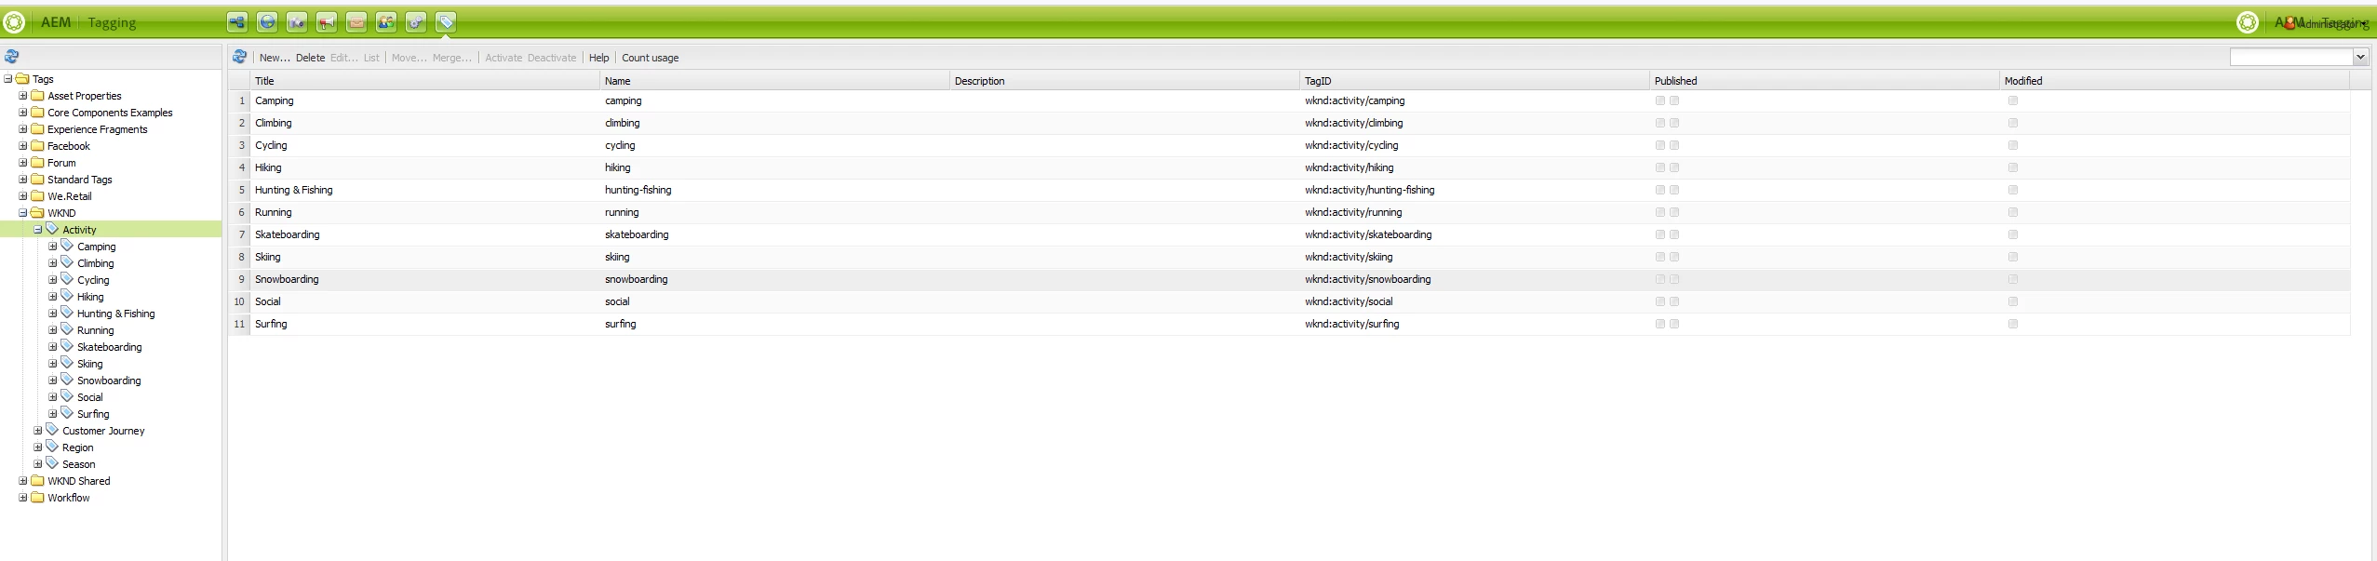2377x561 pixels.
Task: Expand the Standard Tags folder
Action: (23, 179)
